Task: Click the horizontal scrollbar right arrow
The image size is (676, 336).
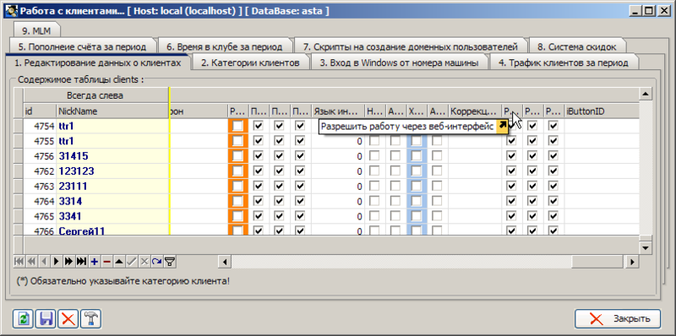Action: [x=632, y=262]
